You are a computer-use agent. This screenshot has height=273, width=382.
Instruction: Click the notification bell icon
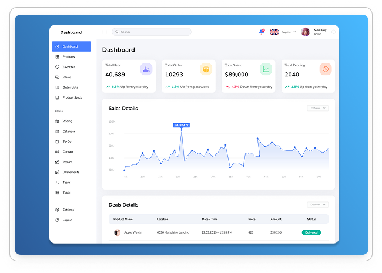click(262, 32)
